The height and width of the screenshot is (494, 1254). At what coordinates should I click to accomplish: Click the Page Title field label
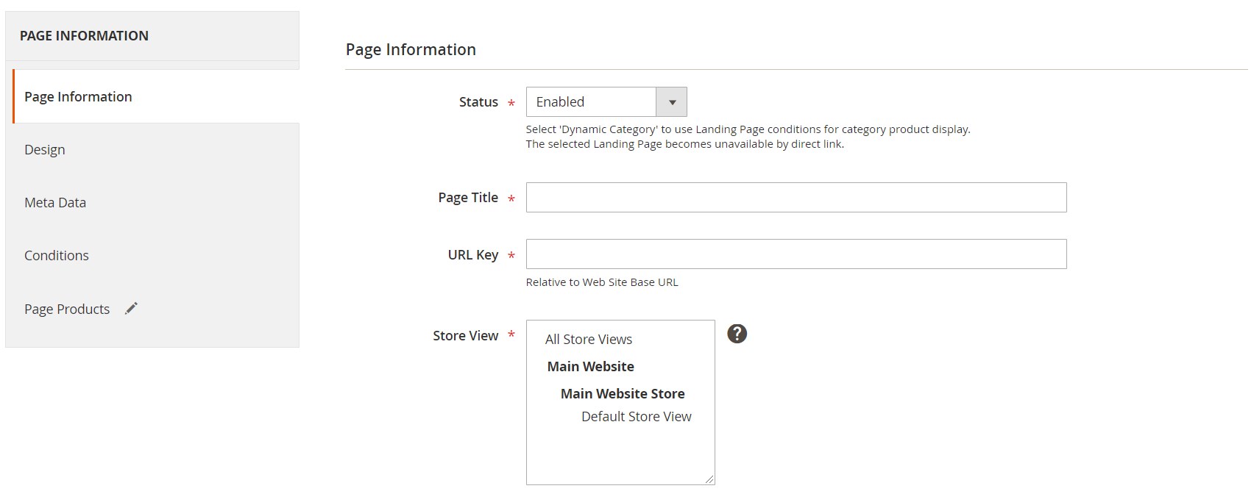pyautogui.click(x=468, y=198)
